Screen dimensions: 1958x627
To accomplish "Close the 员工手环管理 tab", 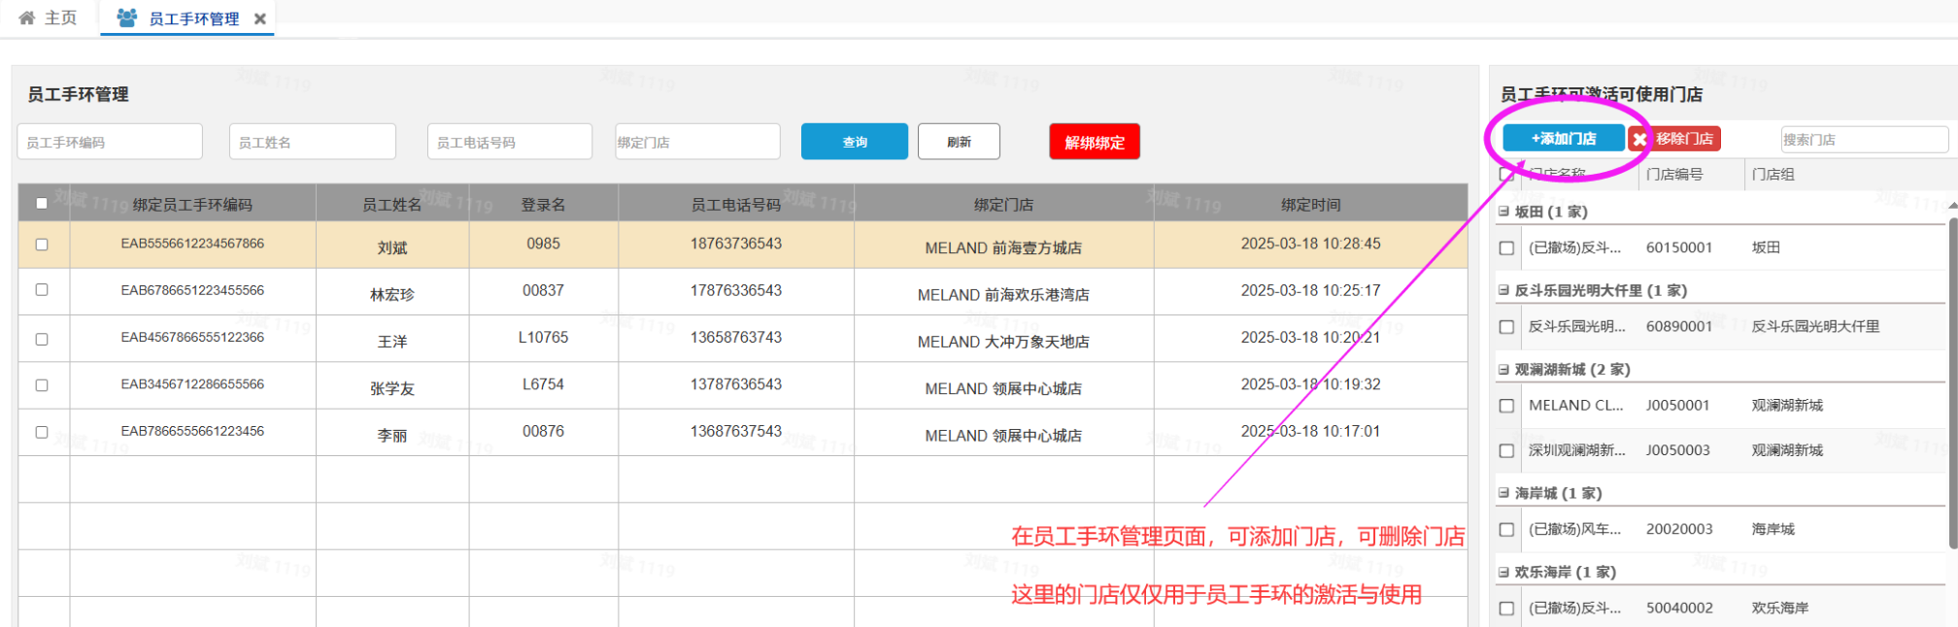I will tap(260, 18).
